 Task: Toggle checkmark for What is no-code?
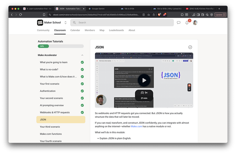click(x=82, y=69)
